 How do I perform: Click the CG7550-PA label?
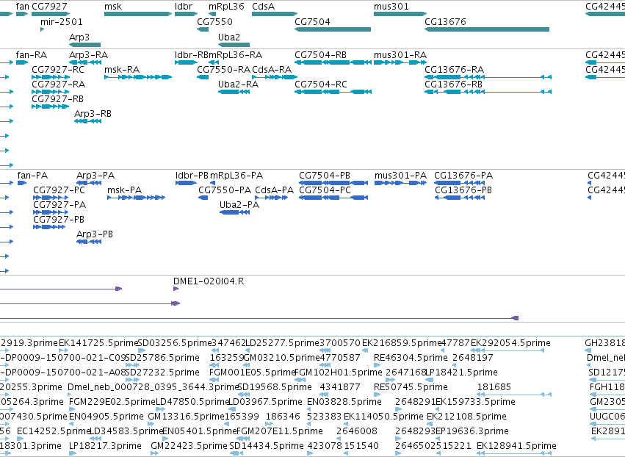pyautogui.click(x=225, y=190)
